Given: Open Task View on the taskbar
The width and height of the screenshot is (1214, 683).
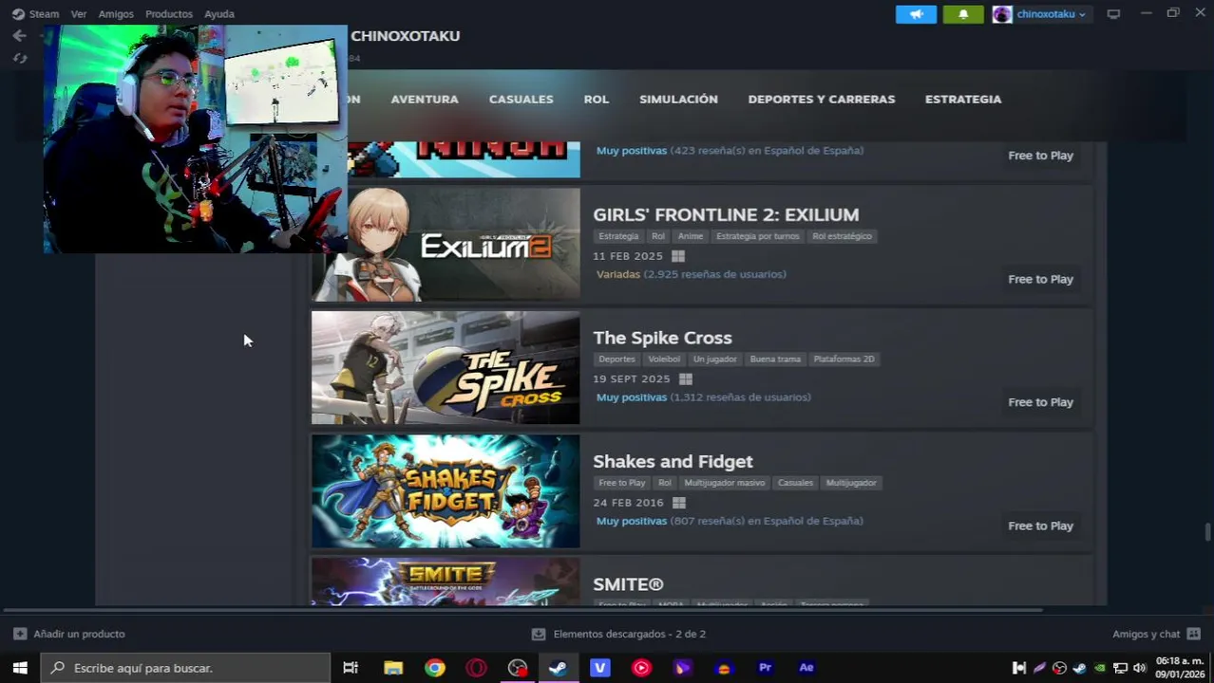Looking at the screenshot, I should (351, 668).
